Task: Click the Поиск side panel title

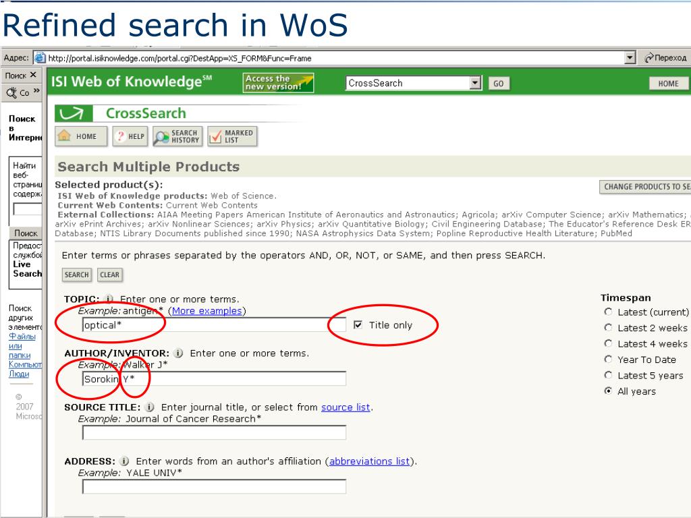Action: point(16,76)
